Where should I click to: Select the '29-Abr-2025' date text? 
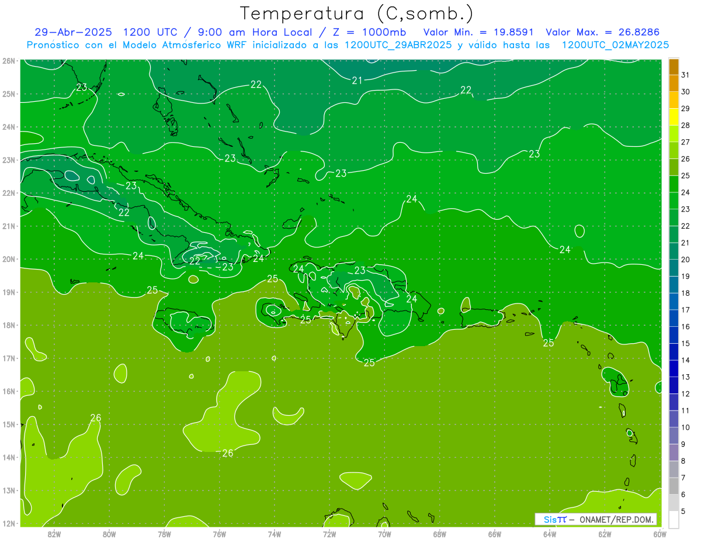point(73,32)
